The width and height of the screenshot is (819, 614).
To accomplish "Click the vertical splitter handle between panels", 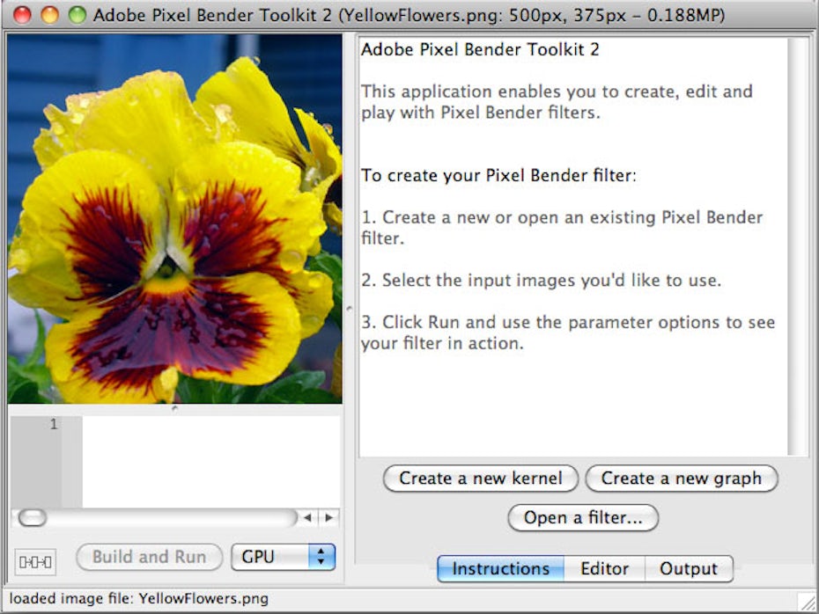I will pos(350,308).
